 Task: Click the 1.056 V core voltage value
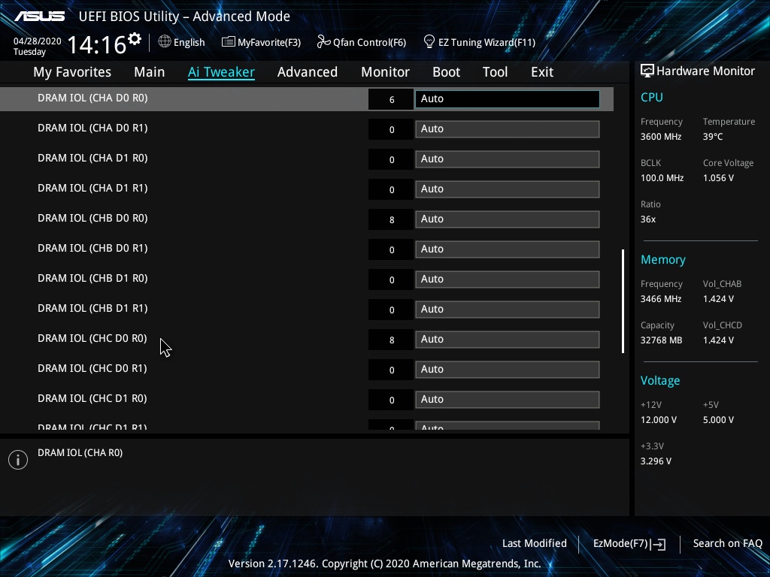point(718,178)
